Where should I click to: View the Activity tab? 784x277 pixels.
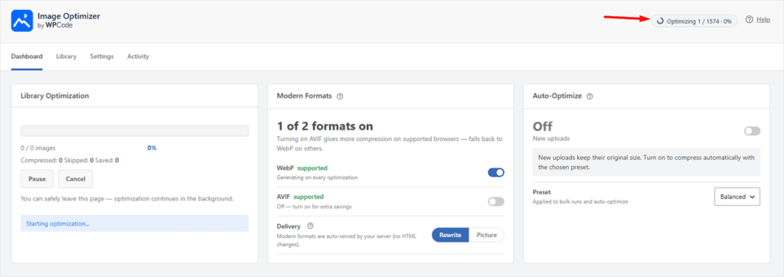click(138, 57)
